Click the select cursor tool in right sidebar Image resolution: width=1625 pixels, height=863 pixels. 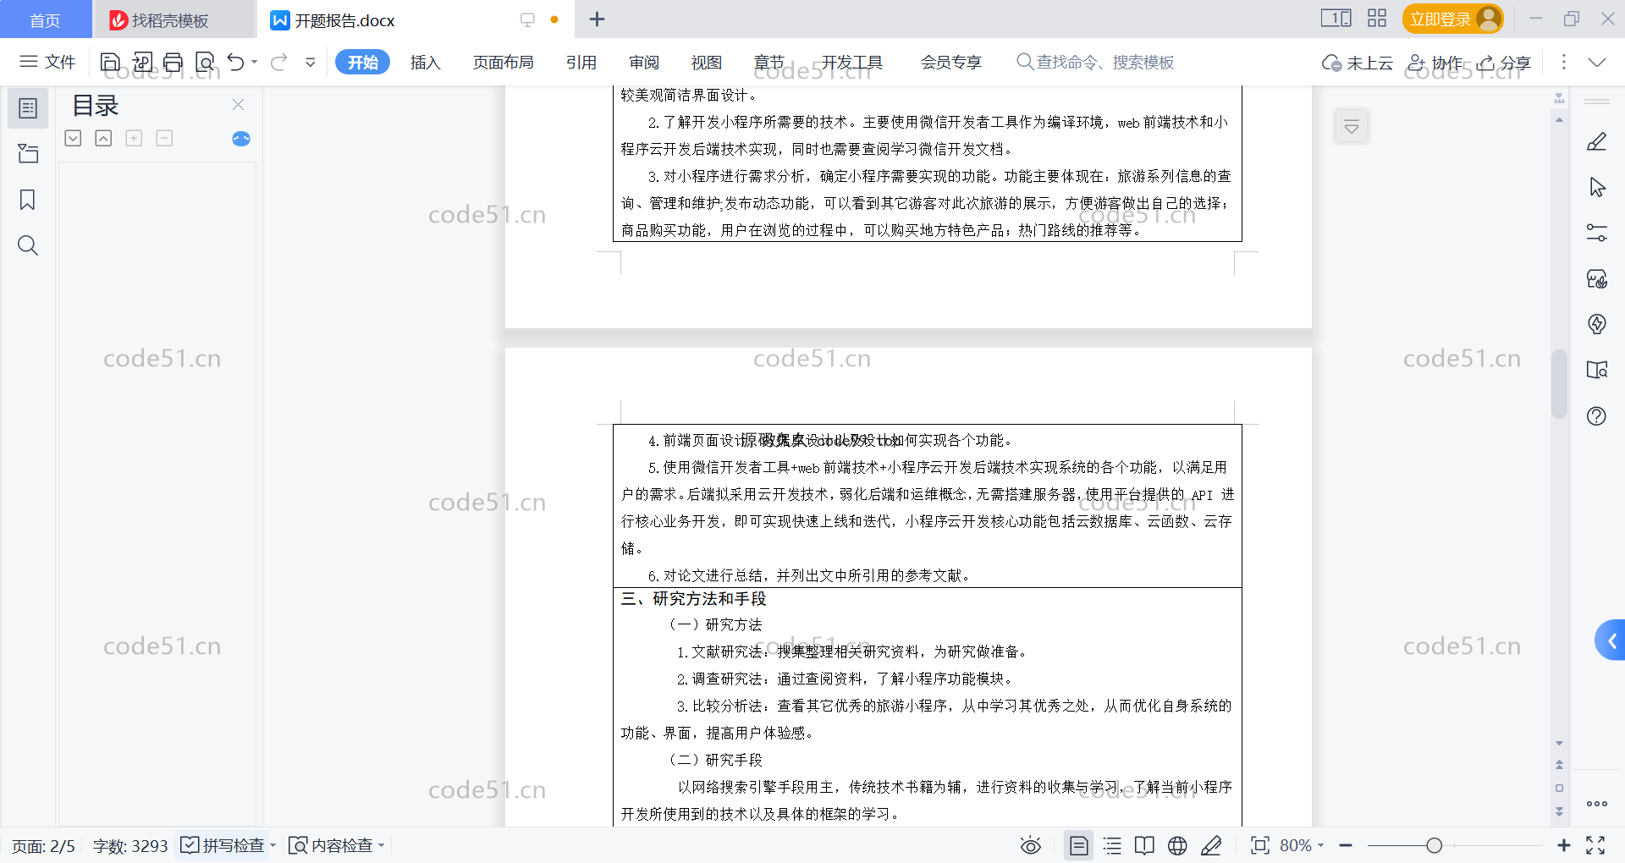[1597, 187]
